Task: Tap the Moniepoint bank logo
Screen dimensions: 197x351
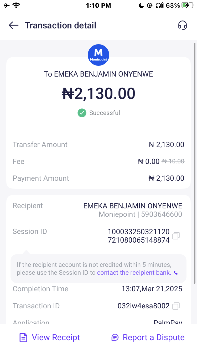Action: pos(98,55)
